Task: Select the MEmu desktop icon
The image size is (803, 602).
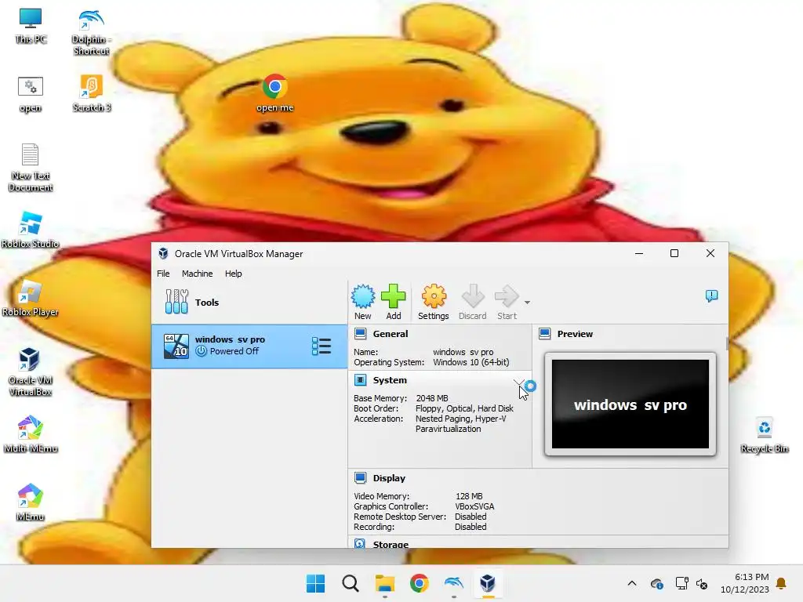Action: coord(30,502)
